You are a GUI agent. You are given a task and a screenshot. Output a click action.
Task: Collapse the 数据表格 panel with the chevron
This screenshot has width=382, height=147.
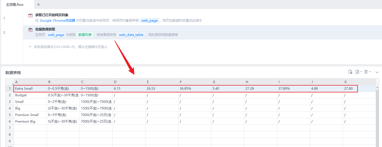377,72
